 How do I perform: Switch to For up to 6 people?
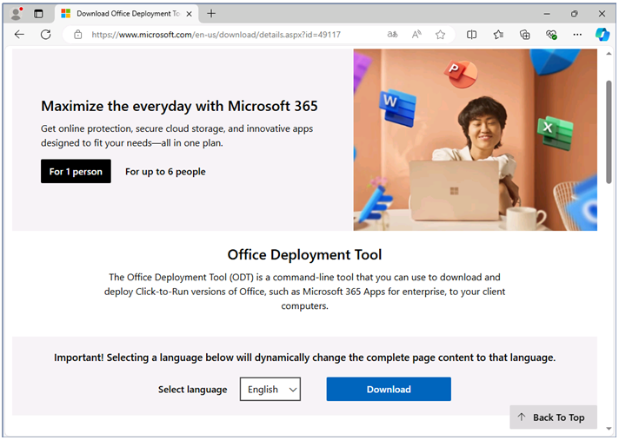(165, 171)
